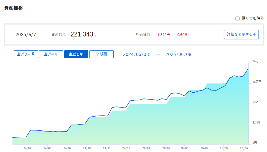Click the +0.60% gain percentage
This screenshot has width=267, height=152.
(181, 35)
